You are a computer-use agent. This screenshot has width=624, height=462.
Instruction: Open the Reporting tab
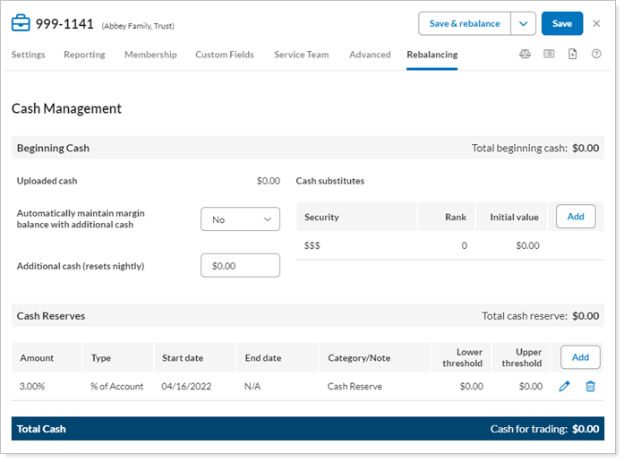tap(84, 55)
